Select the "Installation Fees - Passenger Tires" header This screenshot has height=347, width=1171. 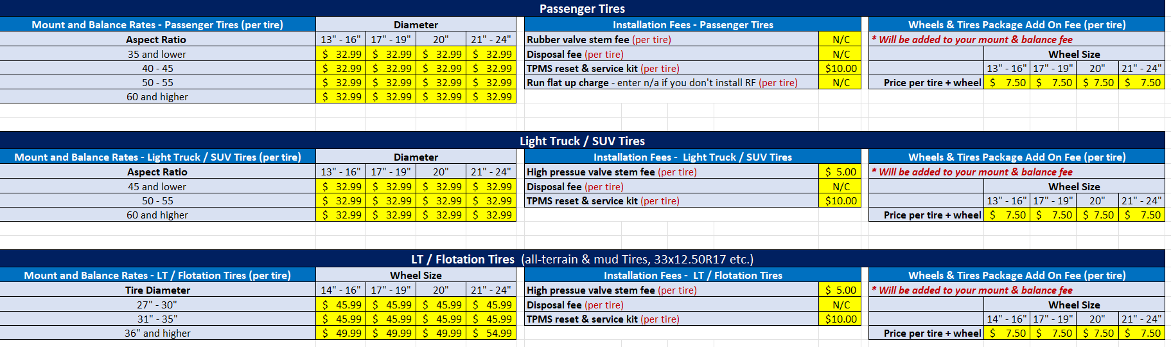point(692,24)
